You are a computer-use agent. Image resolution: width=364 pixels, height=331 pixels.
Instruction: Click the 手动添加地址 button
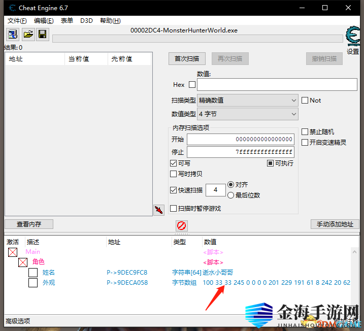click(x=335, y=224)
